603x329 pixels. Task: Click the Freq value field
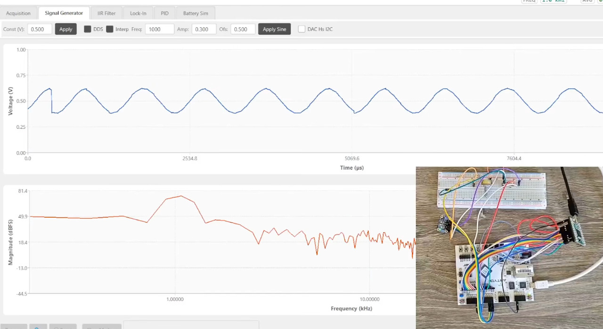tap(159, 29)
